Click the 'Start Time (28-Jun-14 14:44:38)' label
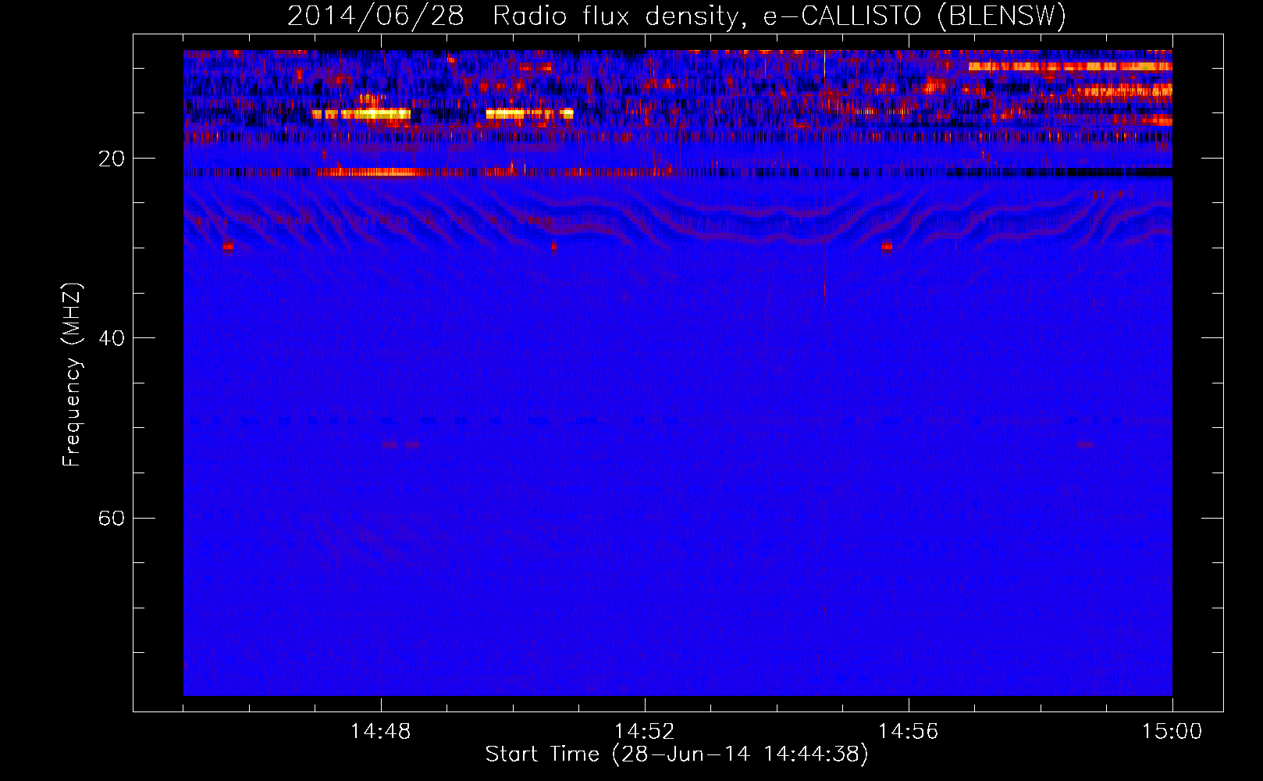Image resolution: width=1263 pixels, height=781 pixels. click(x=677, y=754)
